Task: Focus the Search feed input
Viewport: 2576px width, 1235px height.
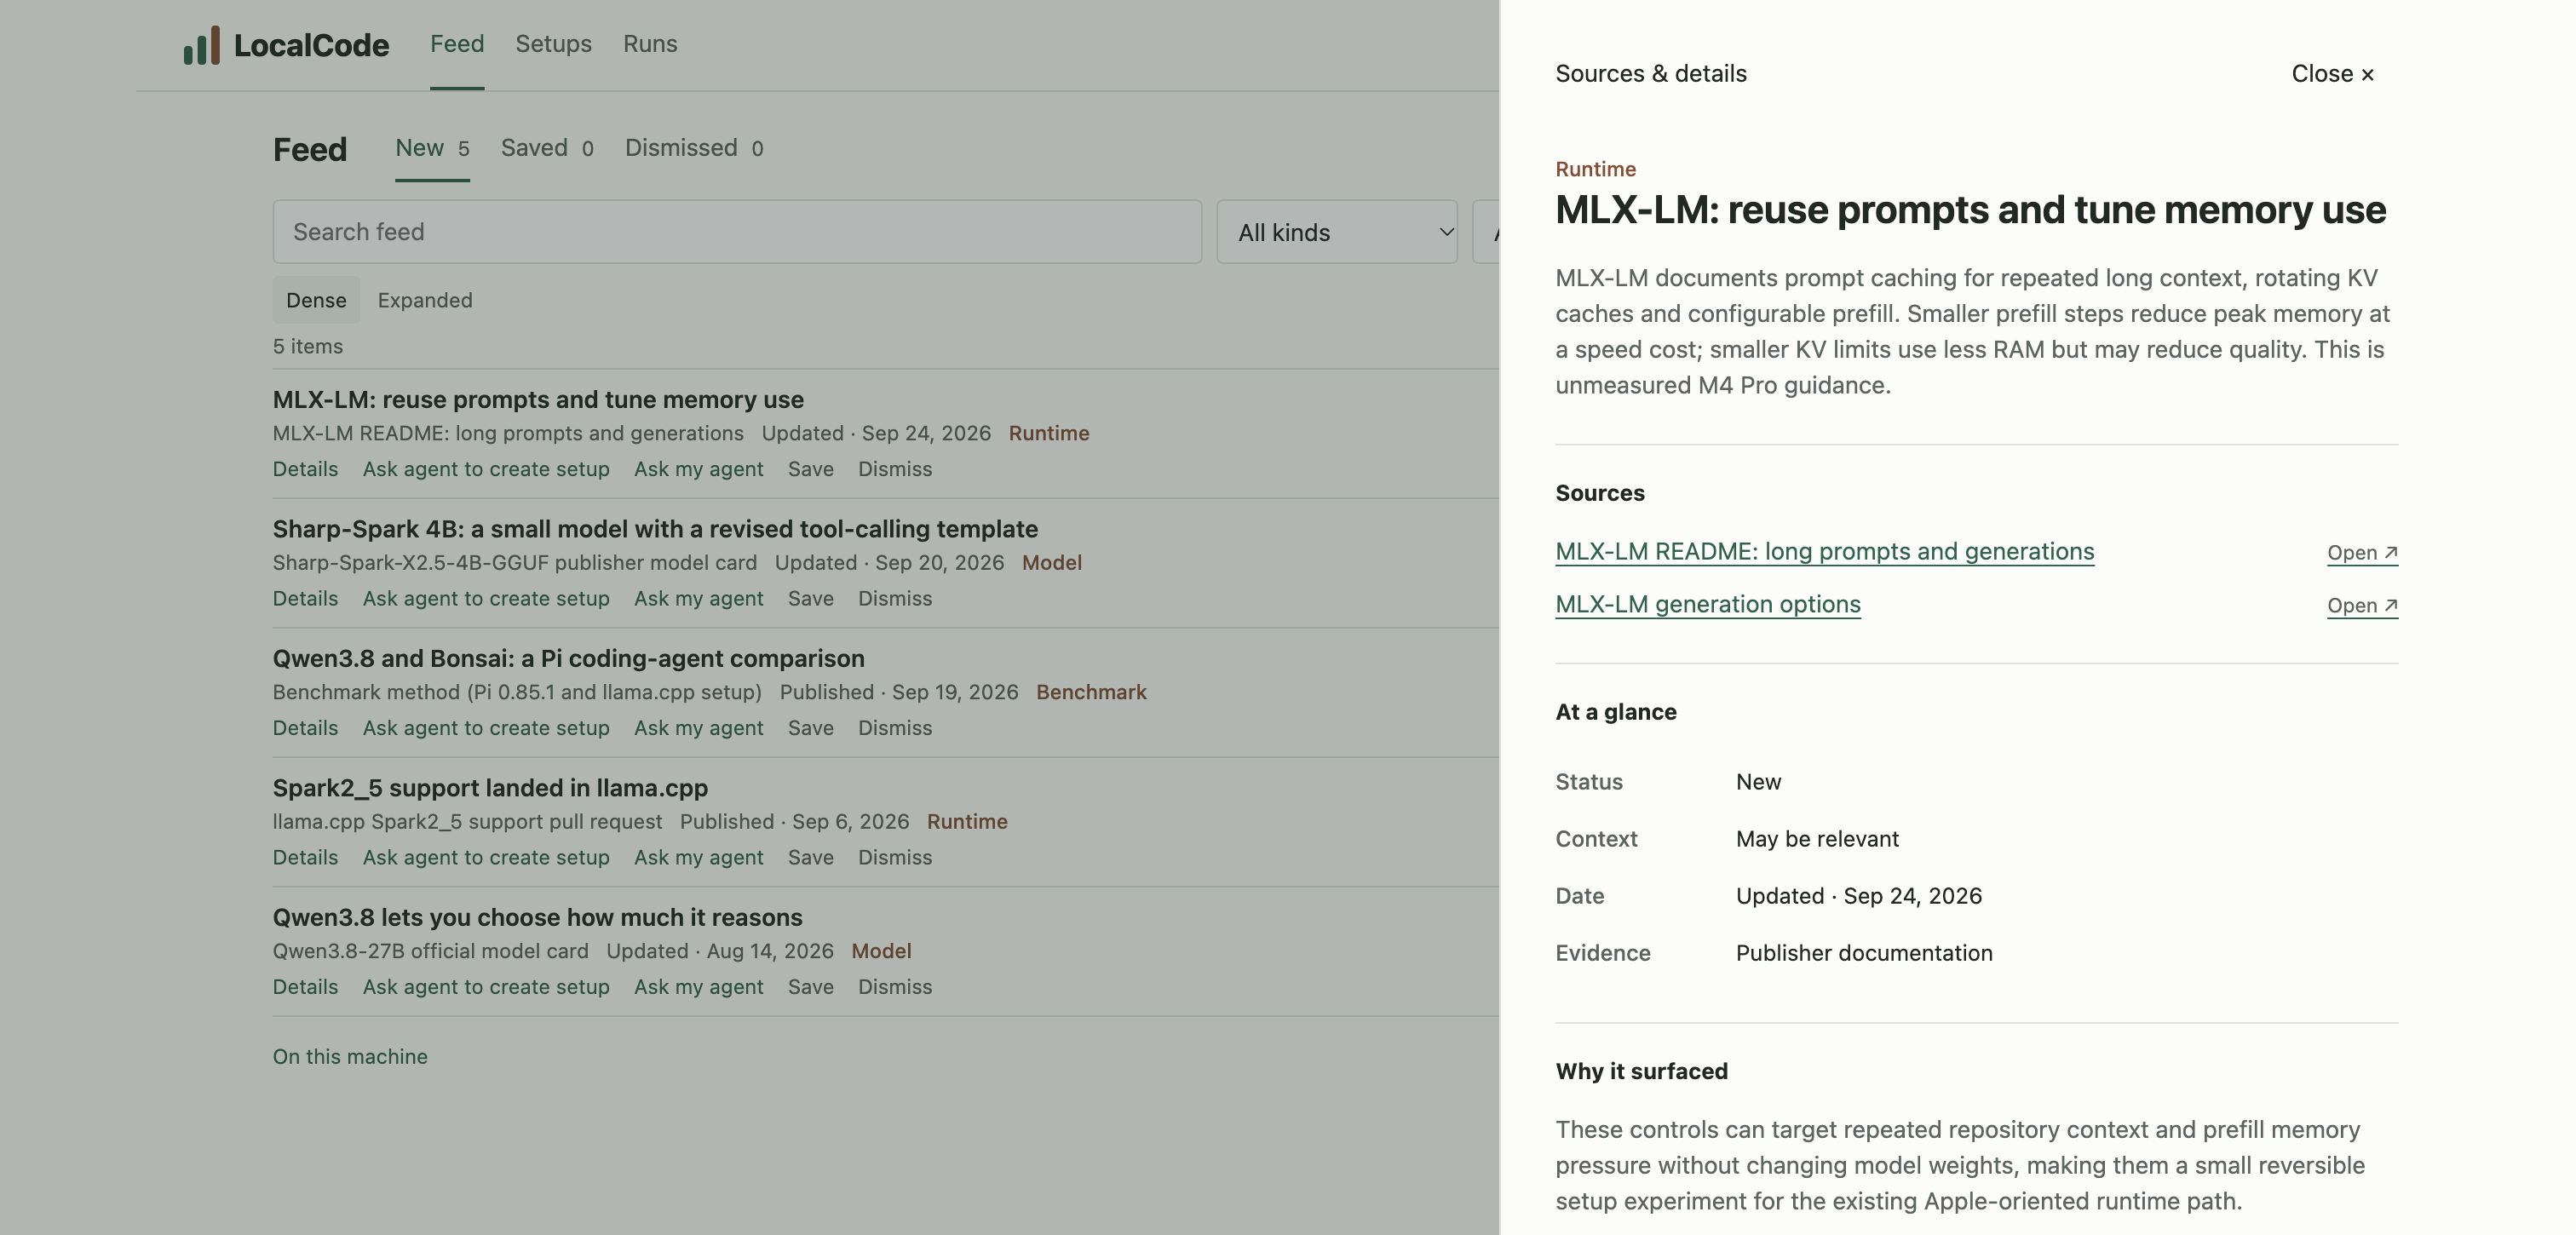Action: (737, 232)
